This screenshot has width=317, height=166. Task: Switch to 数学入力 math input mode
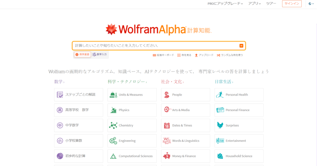(x=100, y=54)
